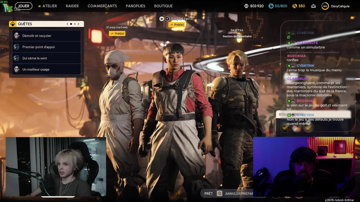Select first quests page dot indicator
The image size is (360, 202).
click(71, 24)
